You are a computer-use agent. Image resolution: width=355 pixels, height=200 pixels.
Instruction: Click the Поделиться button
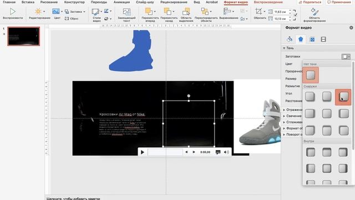pos(310,2)
